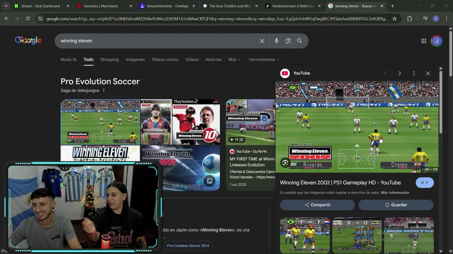Viewport: 453px width, 254px height.
Task: Open Chrome profile J avatar in toolbar
Action: (436, 19)
